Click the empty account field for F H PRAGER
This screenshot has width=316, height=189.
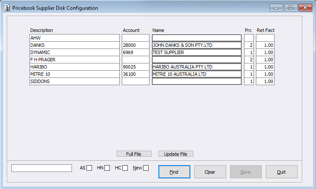coord(135,60)
